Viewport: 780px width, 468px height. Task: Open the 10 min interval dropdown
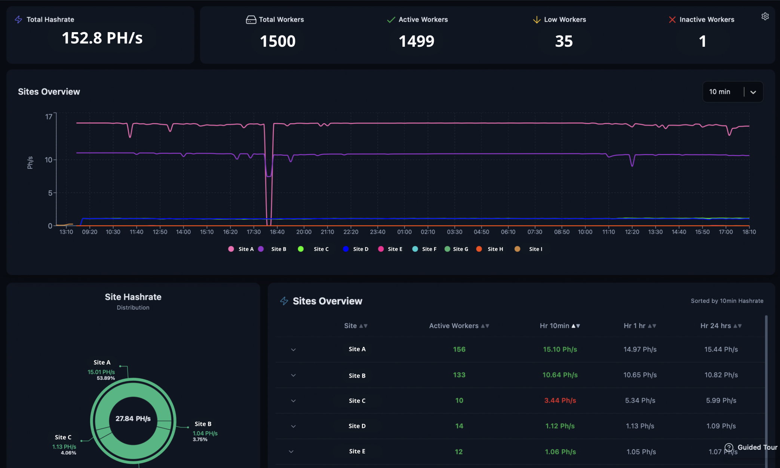(x=733, y=92)
